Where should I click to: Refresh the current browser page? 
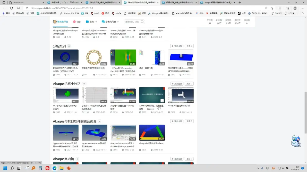pos(12,8)
